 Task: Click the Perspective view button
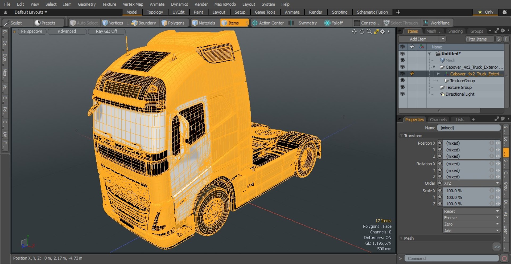pos(32,31)
